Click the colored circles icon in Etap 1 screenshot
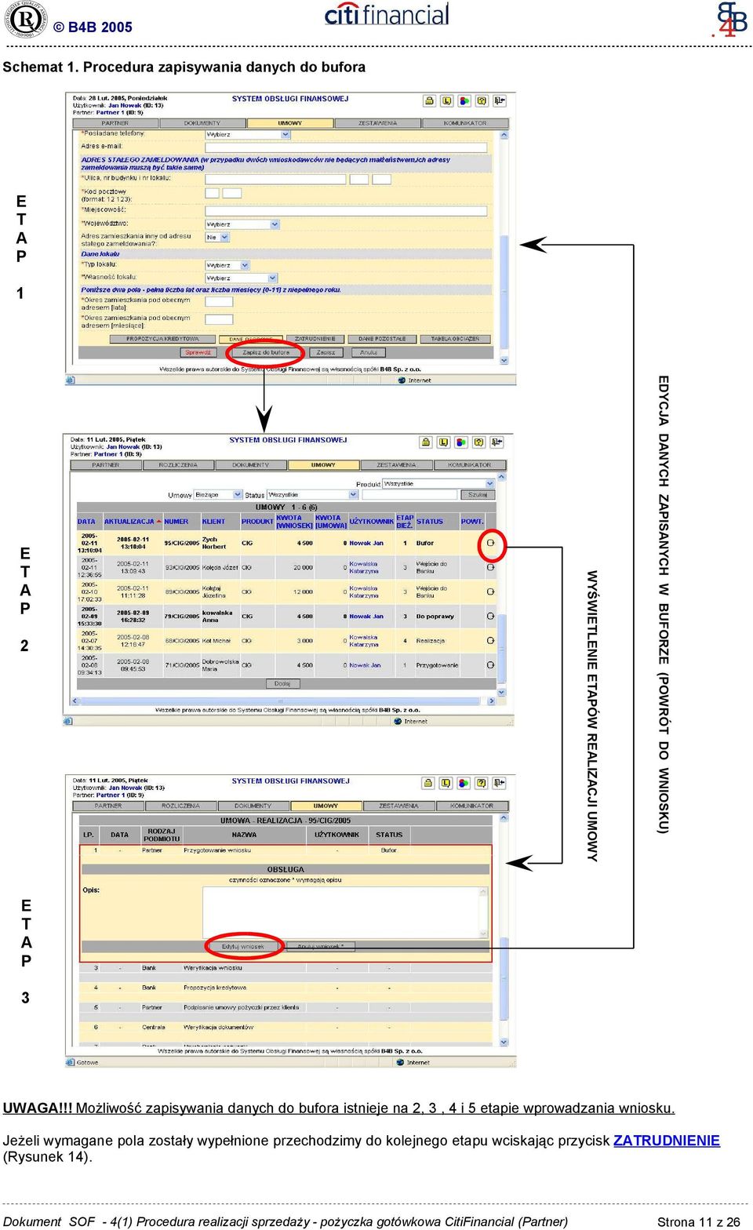 coord(464,101)
